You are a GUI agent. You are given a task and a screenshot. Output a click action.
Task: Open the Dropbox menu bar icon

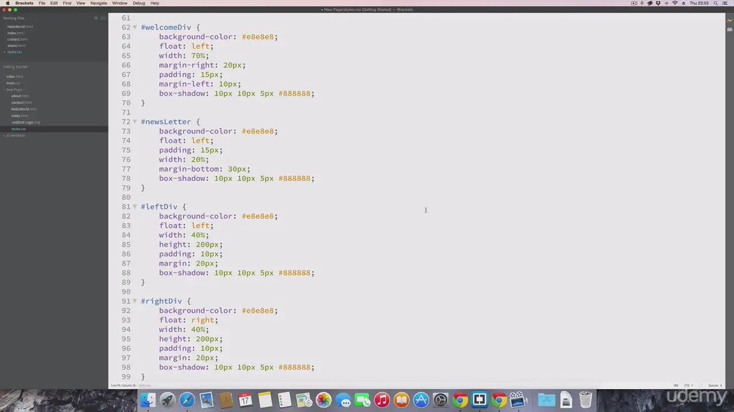[658, 3]
